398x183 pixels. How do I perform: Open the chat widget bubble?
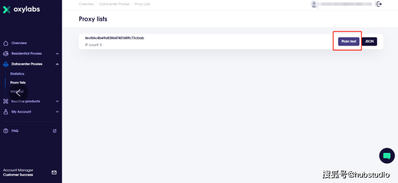(387, 156)
